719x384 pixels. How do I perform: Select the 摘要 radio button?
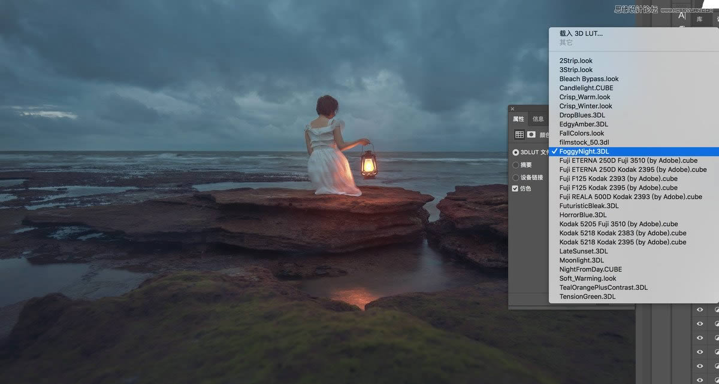coord(516,165)
